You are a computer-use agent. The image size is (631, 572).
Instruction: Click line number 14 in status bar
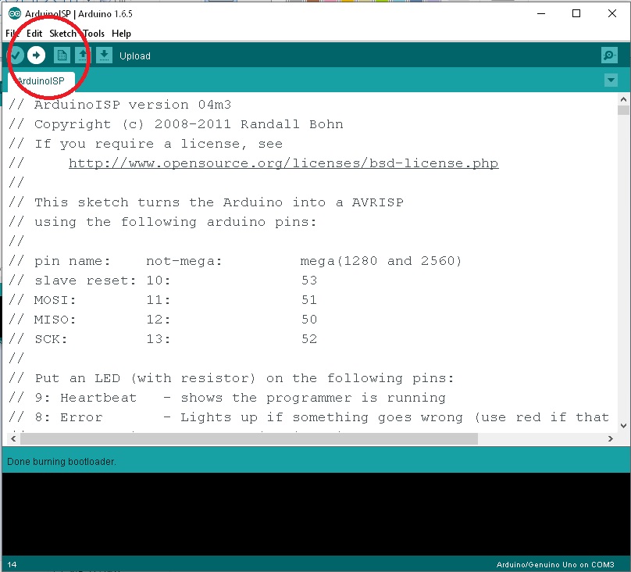pos(12,565)
